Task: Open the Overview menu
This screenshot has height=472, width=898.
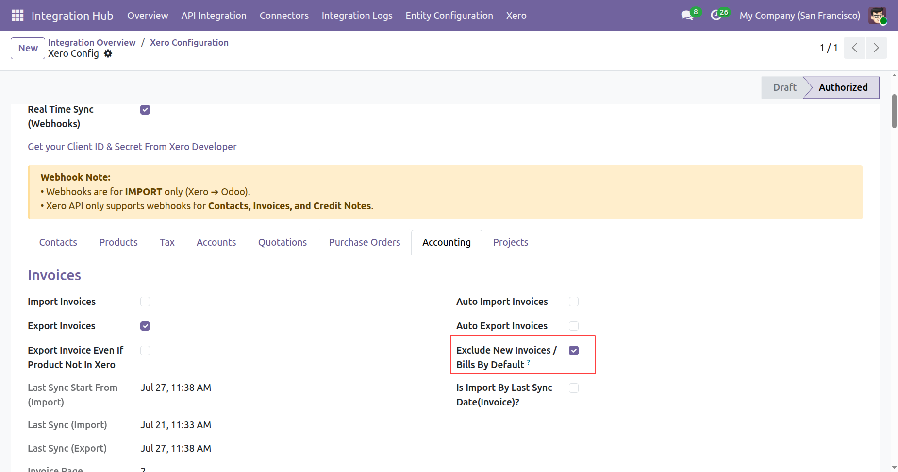Action: (148, 16)
